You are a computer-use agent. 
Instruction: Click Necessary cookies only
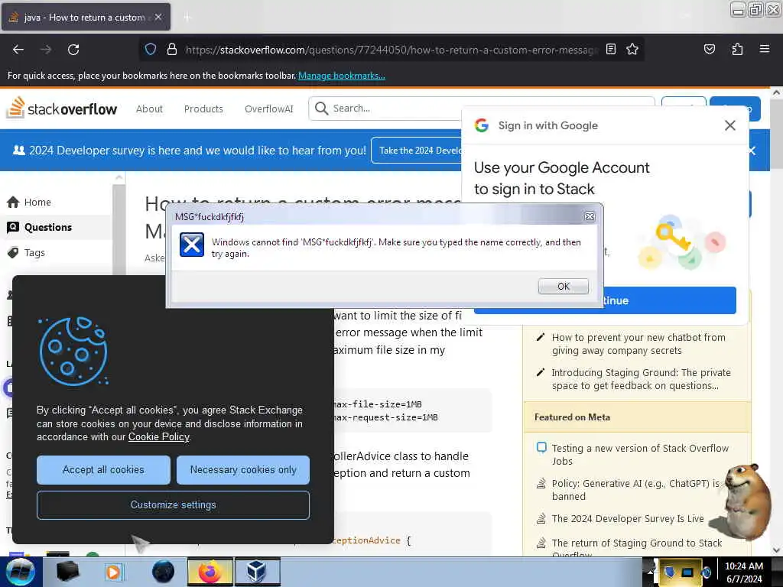coord(243,470)
